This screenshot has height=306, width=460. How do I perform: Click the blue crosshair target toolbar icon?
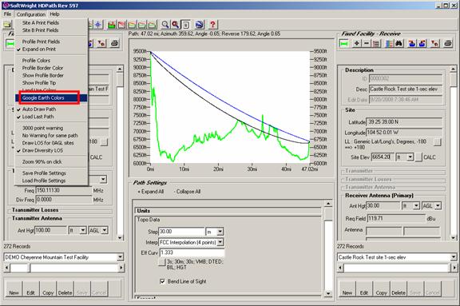point(98,25)
